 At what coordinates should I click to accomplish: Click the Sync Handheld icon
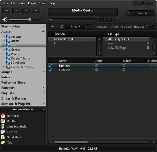(3, 126)
